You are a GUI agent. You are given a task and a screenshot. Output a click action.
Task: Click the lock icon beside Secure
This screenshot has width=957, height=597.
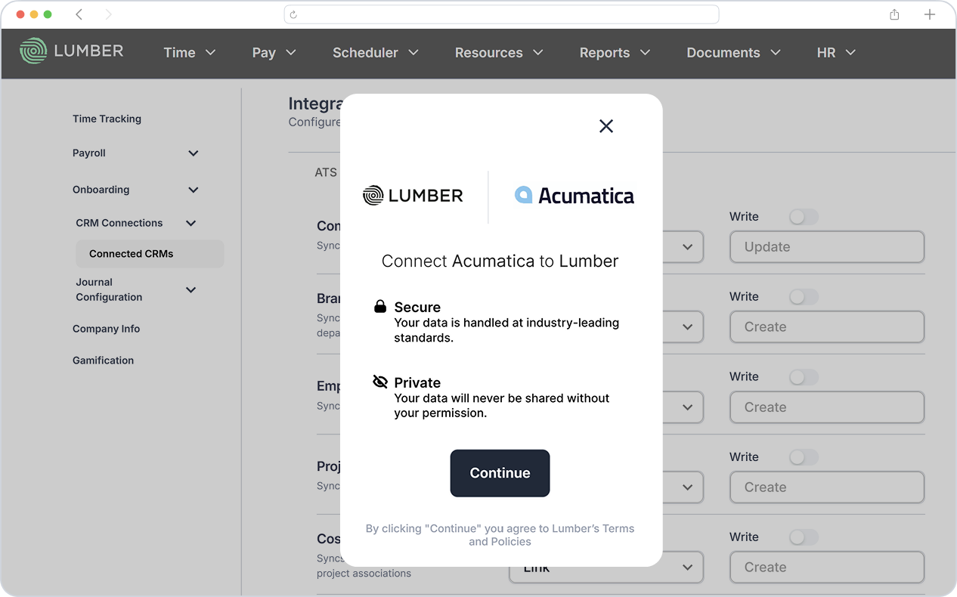pos(380,306)
